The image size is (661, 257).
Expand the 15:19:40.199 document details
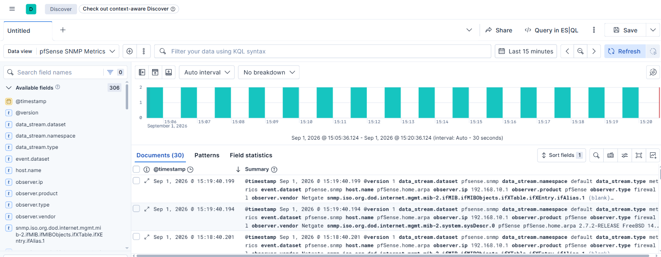point(147,181)
